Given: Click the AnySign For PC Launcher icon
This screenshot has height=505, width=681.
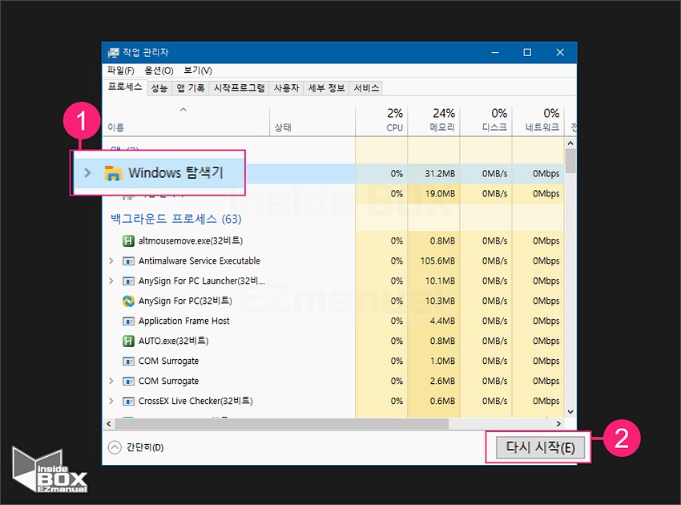Looking at the screenshot, I should 128,281.
